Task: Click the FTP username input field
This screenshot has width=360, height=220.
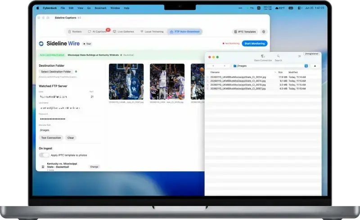Action: 69,108
